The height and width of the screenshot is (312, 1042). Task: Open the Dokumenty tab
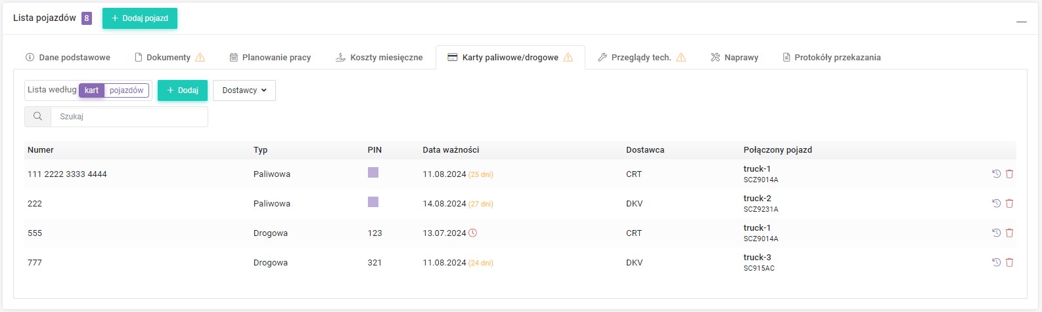point(170,57)
